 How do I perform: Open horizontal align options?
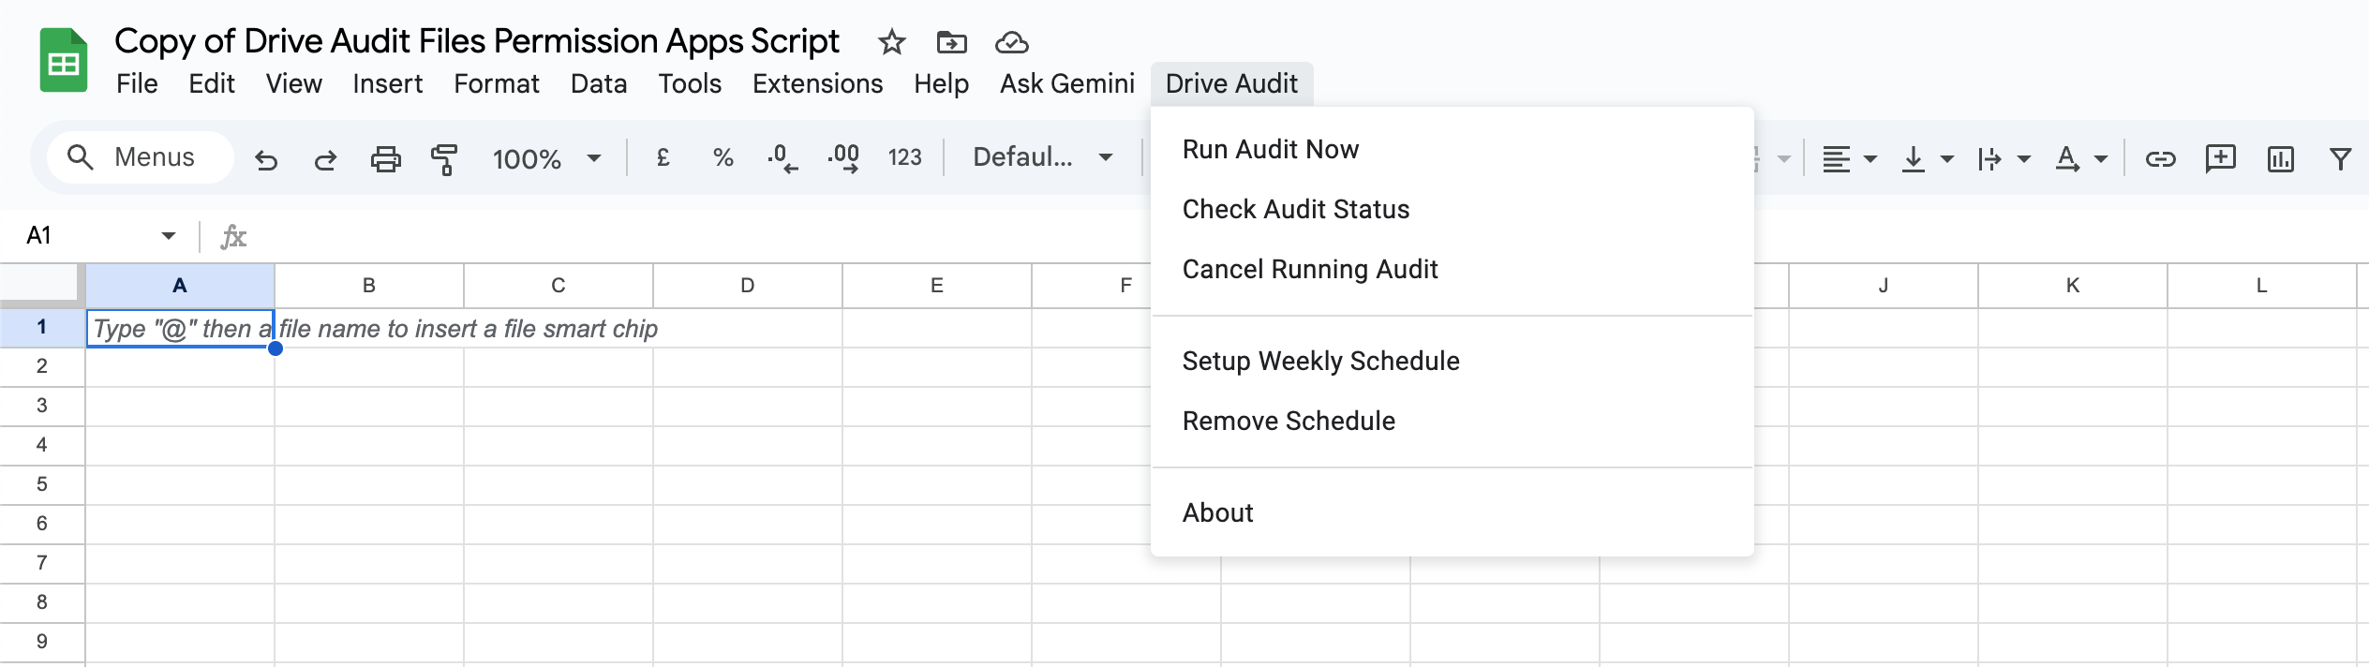[1849, 158]
